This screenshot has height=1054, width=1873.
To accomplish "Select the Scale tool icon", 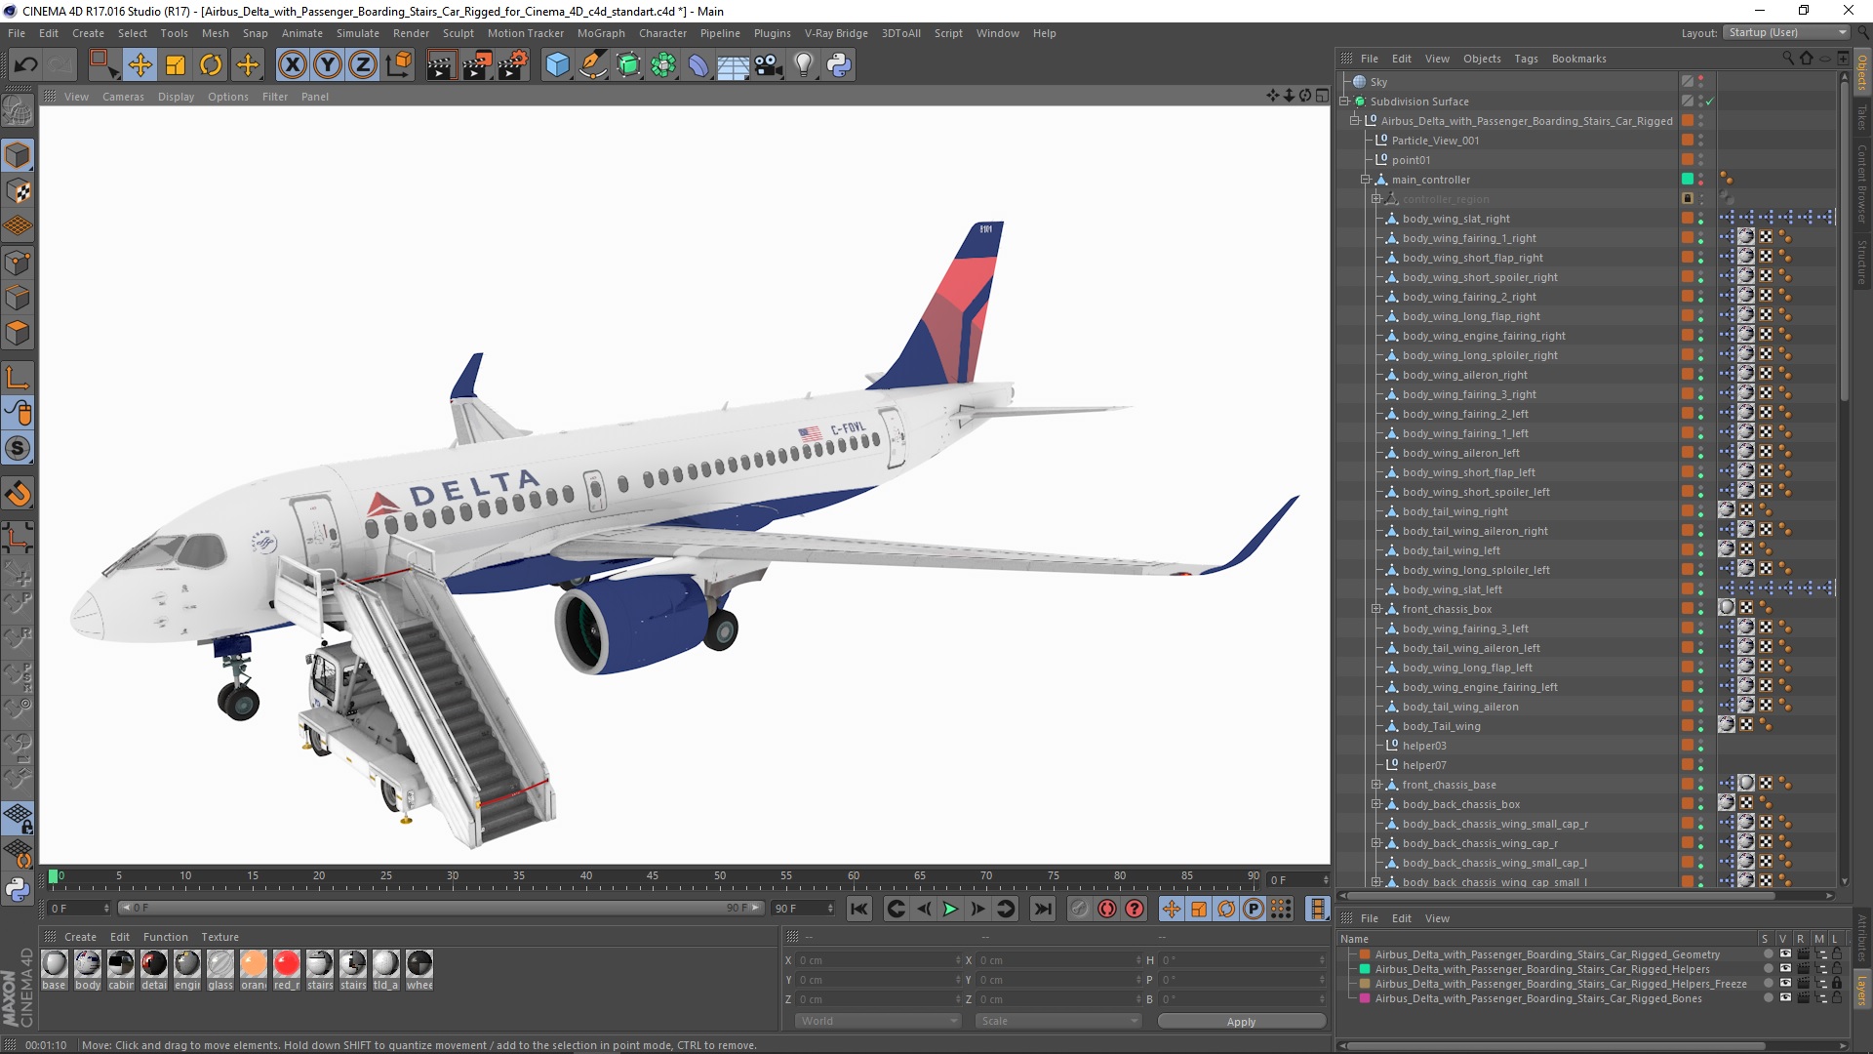I will coord(176,65).
